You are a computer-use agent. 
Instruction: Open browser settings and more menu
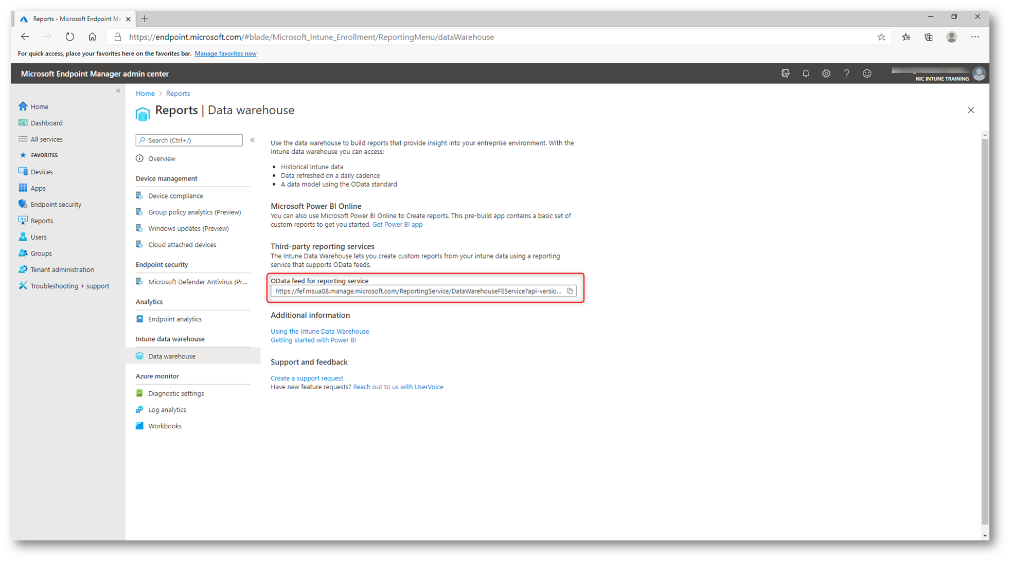click(x=975, y=37)
